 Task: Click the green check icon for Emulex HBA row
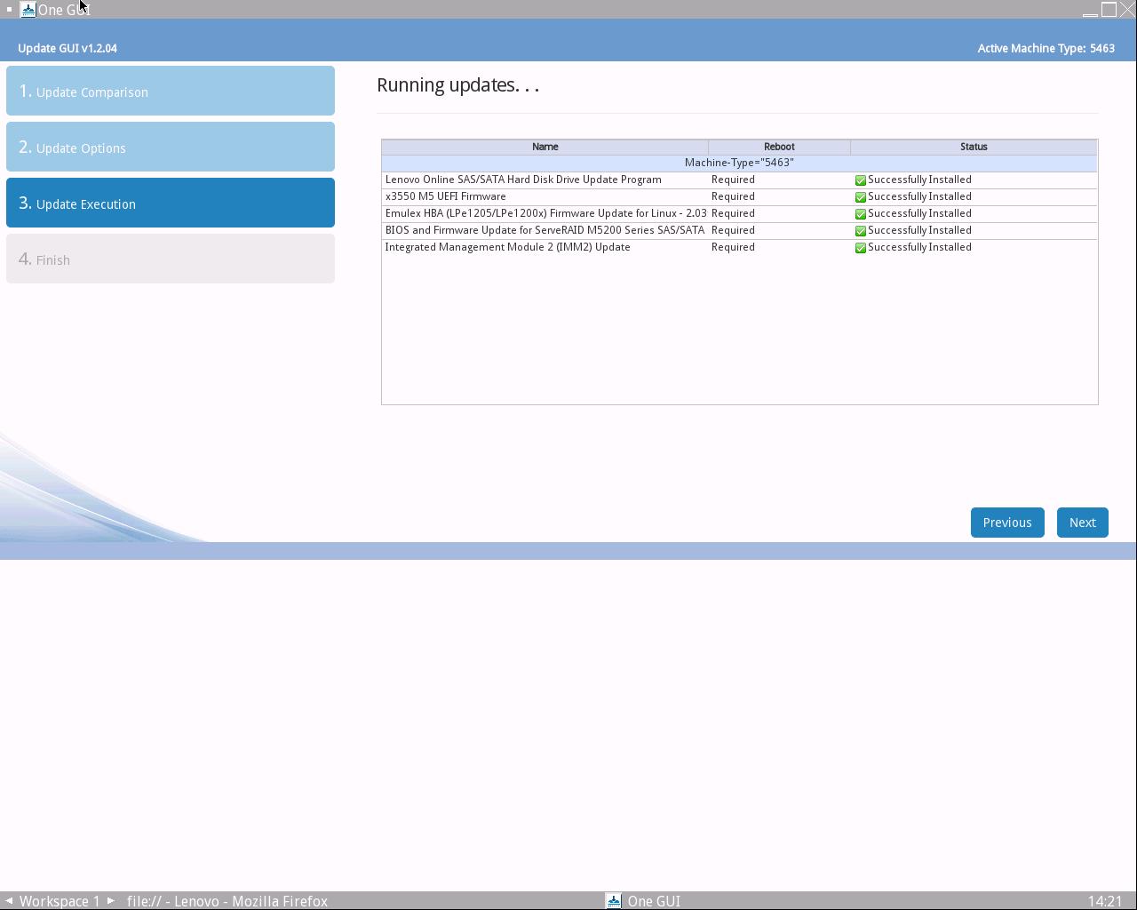860,214
